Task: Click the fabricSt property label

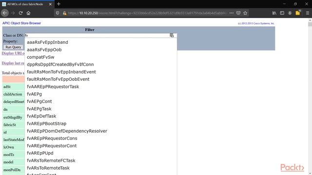Action: click(10, 125)
